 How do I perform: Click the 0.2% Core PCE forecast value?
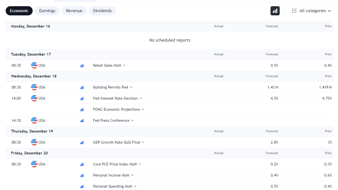(274, 164)
